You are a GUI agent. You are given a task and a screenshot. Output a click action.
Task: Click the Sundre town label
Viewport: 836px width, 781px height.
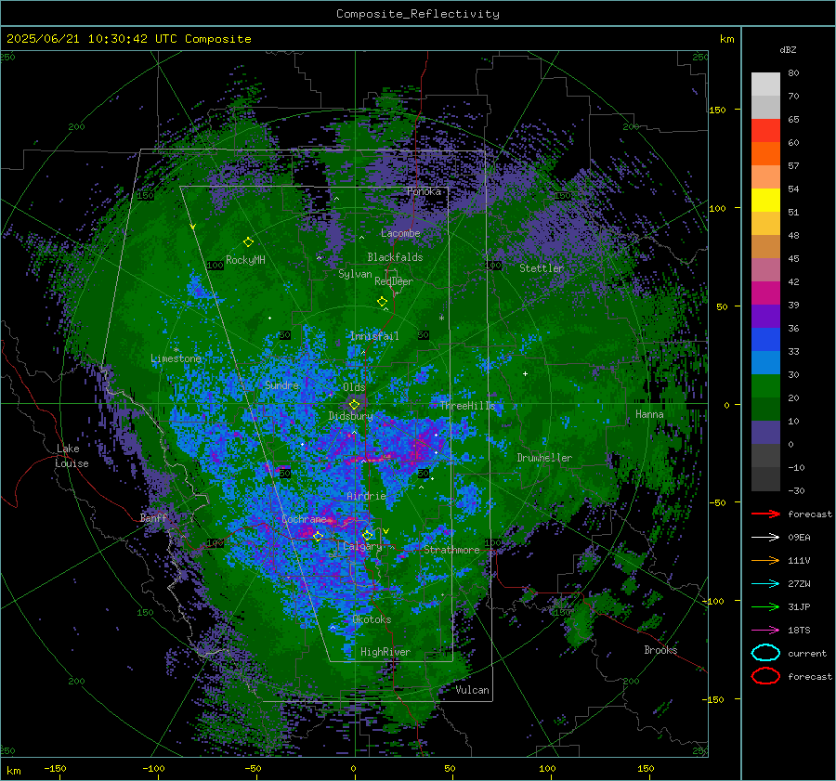(x=281, y=385)
